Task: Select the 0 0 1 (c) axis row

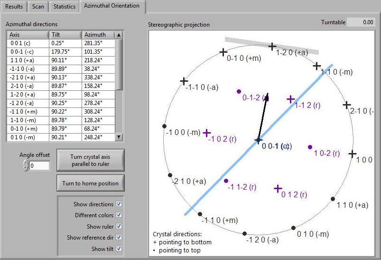Action: pyautogui.click(x=61, y=43)
